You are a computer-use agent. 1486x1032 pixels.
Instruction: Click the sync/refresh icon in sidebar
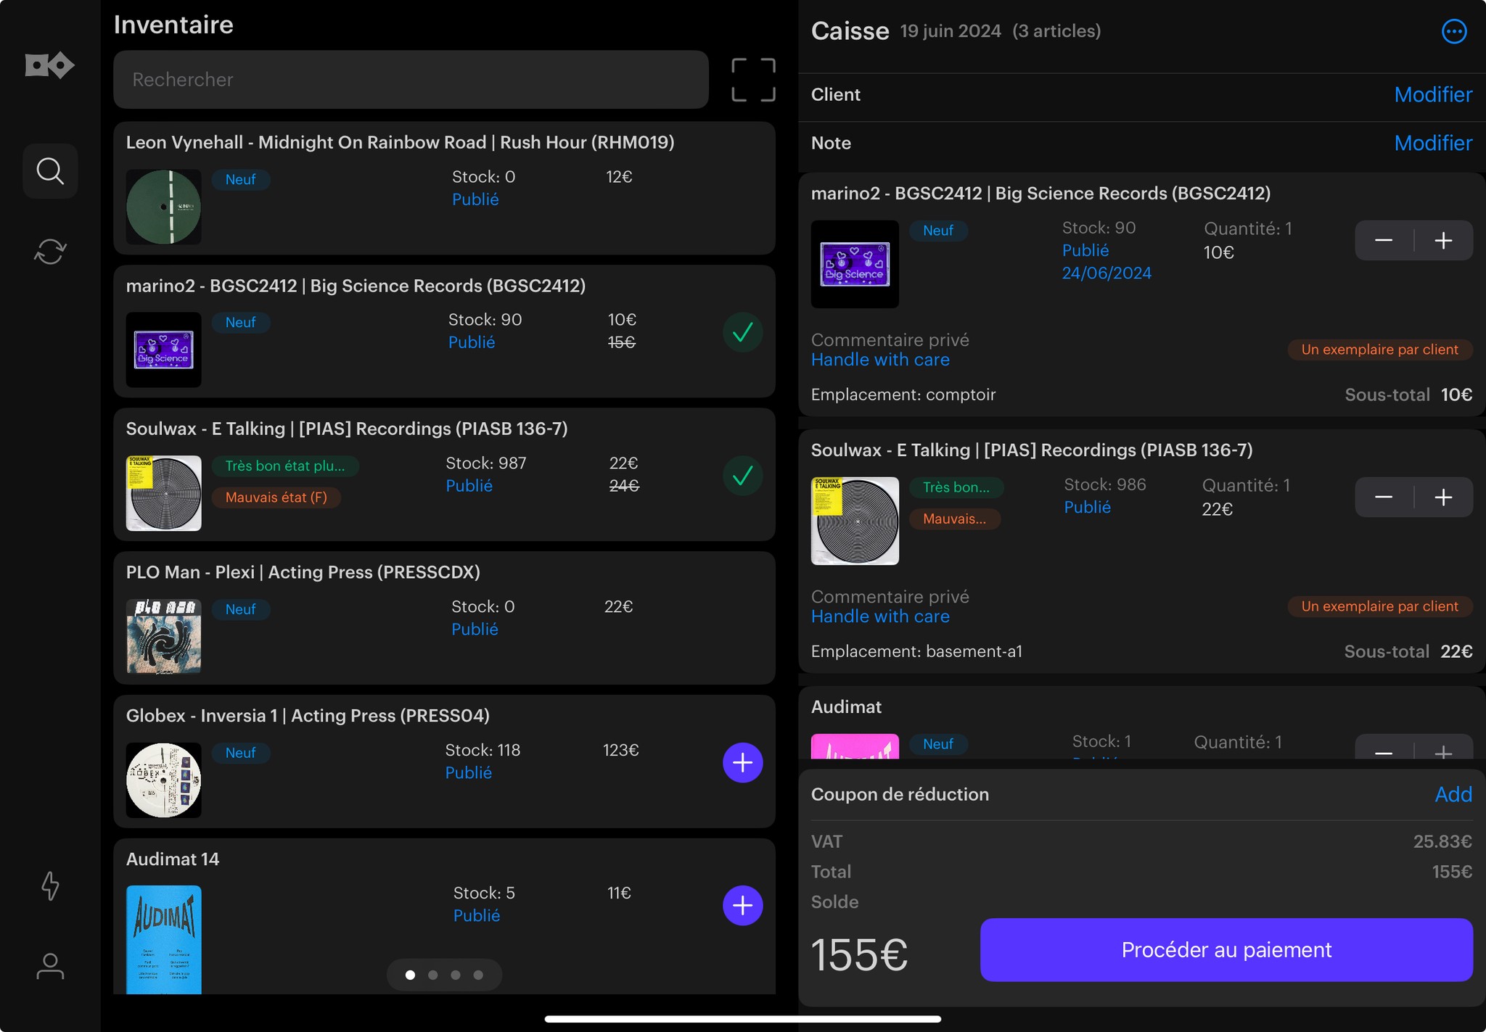tap(51, 249)
